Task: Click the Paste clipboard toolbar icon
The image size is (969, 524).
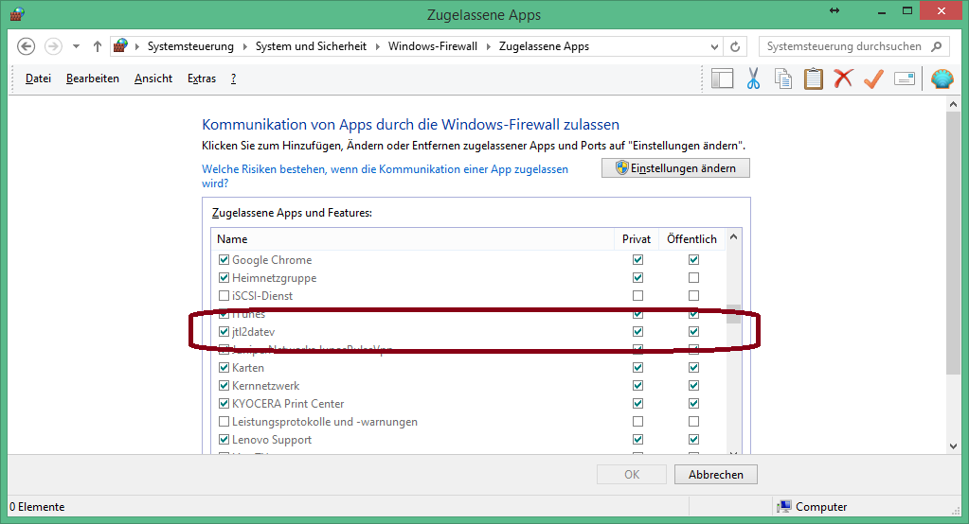Action: click(813, 79)
